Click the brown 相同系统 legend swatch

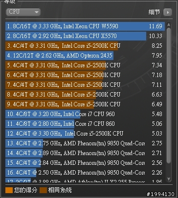tap(43, 190)
